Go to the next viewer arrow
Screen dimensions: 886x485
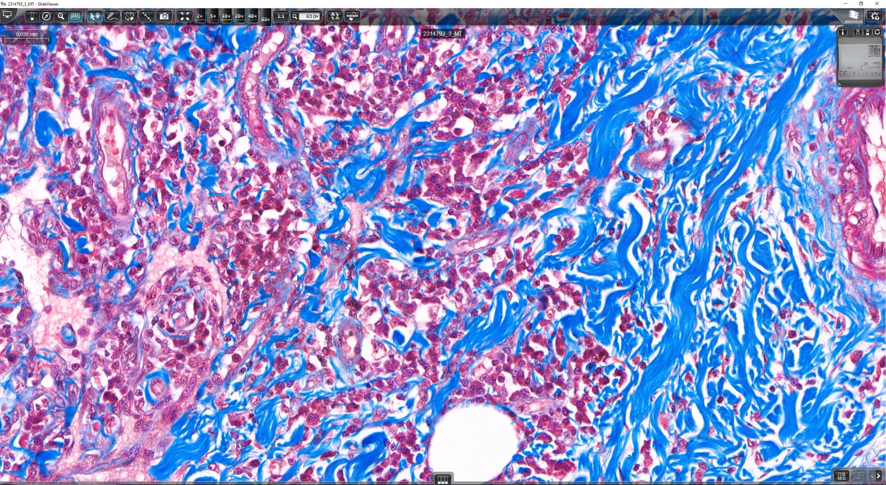(879, 476)
